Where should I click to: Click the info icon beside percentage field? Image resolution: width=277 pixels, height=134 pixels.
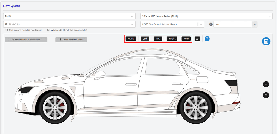click(x=211, y=24)
